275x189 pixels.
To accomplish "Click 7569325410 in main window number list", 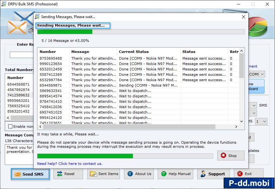I will 18,106.
